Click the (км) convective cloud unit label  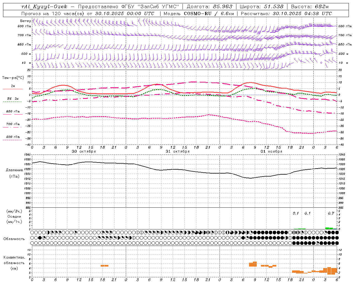tap(14, 268)
